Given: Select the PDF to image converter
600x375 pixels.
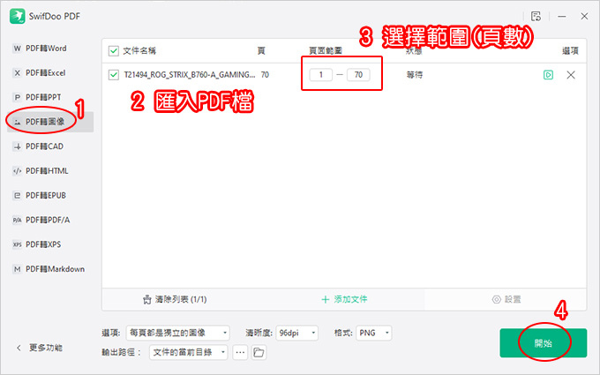Looking at the screenshot, I should click(49, 122).
